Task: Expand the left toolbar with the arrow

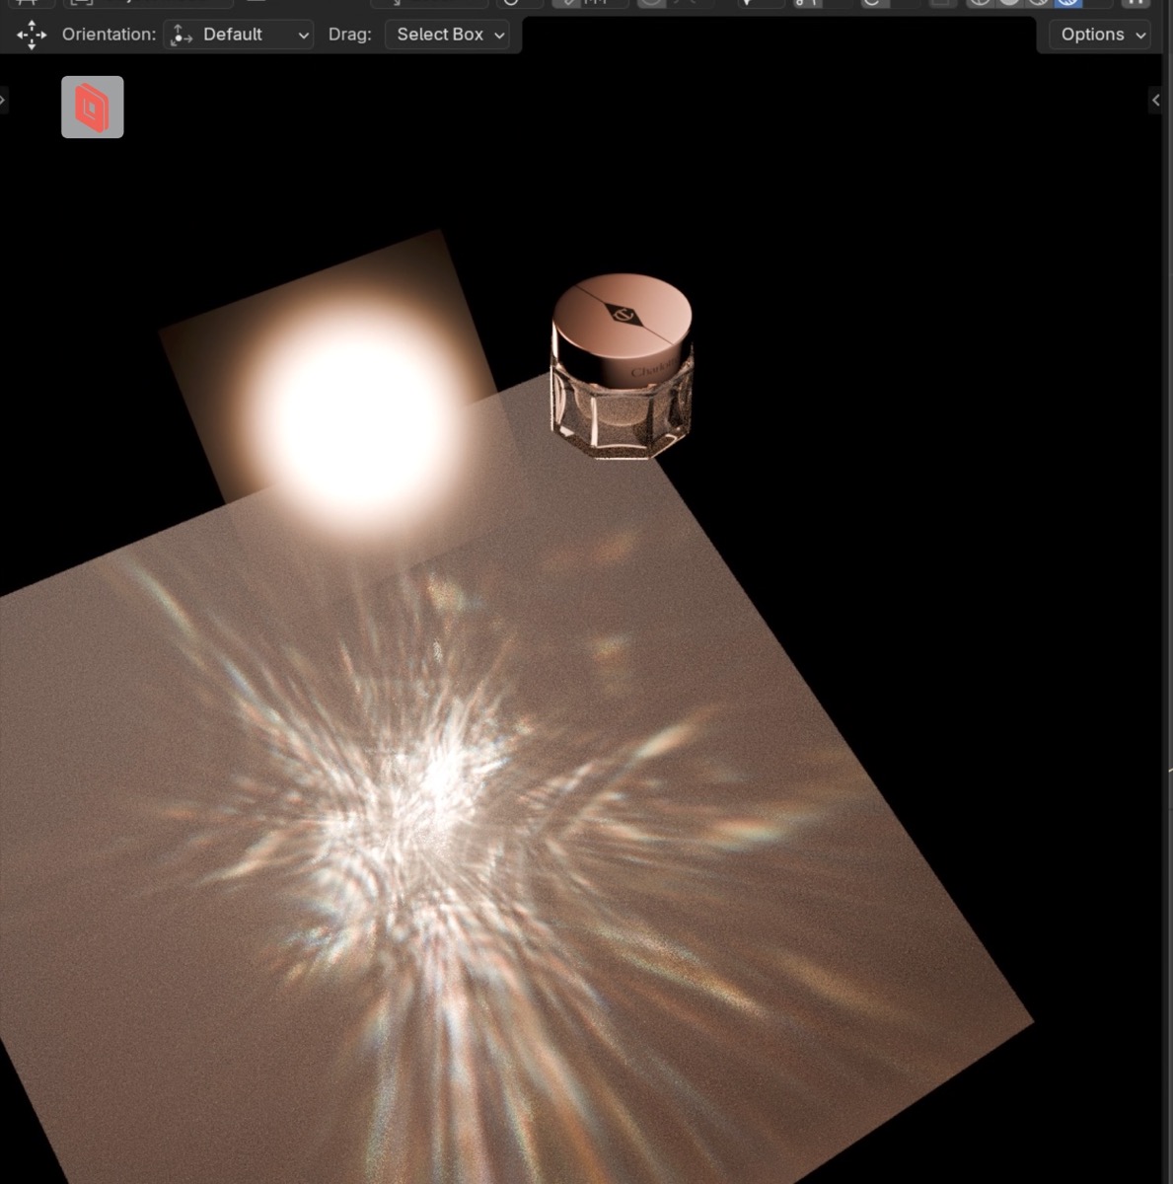Action: click(4, 99)
